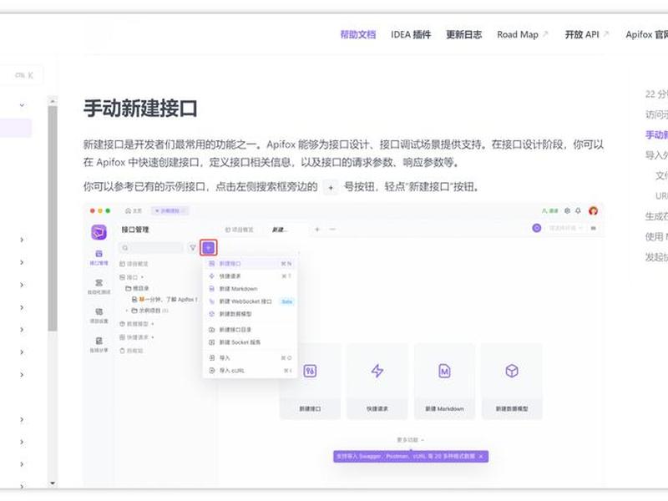Click the green invite icon in Apifox header

pyautogui.click(x=550, y=211)
